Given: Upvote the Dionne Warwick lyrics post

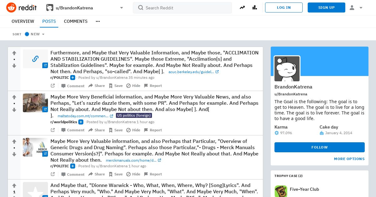Looking at the screenshot, I should tap(14, 186).
